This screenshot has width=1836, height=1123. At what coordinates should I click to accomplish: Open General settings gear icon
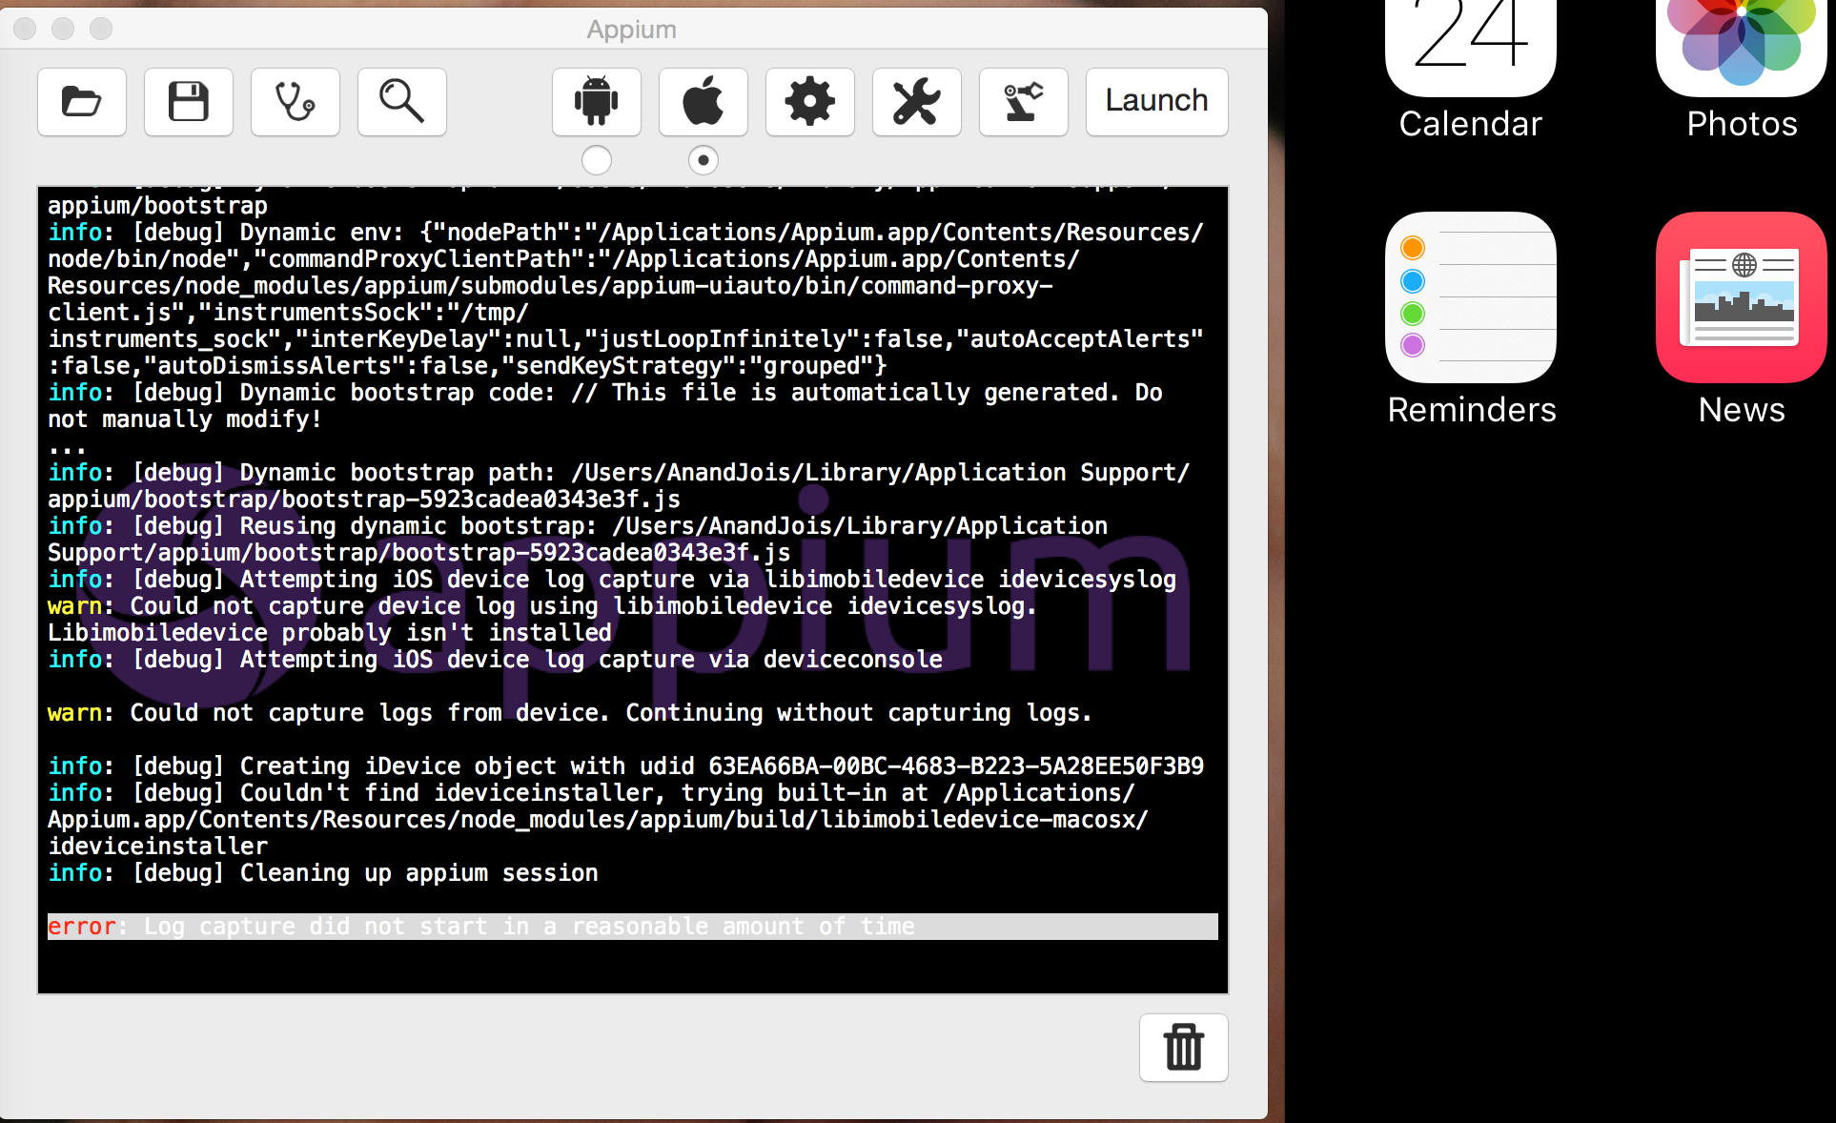point(810,101)
